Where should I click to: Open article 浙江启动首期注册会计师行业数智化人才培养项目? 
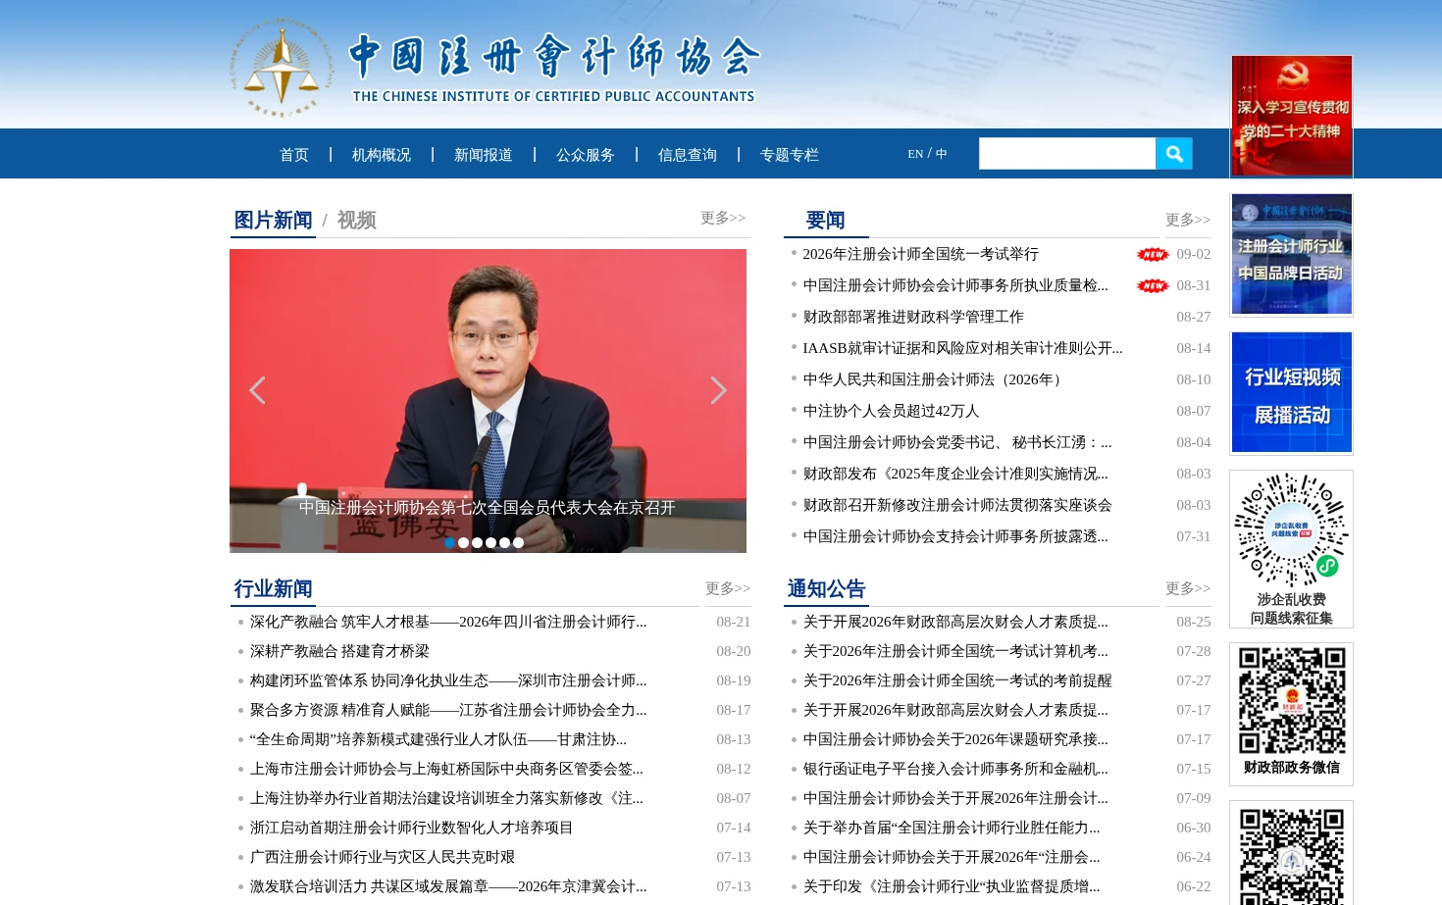click(411, 828)
